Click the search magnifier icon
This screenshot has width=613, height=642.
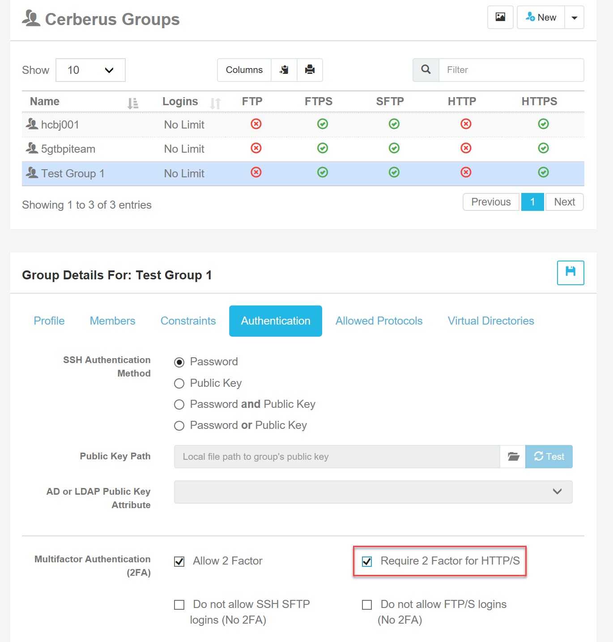[426, 70]
